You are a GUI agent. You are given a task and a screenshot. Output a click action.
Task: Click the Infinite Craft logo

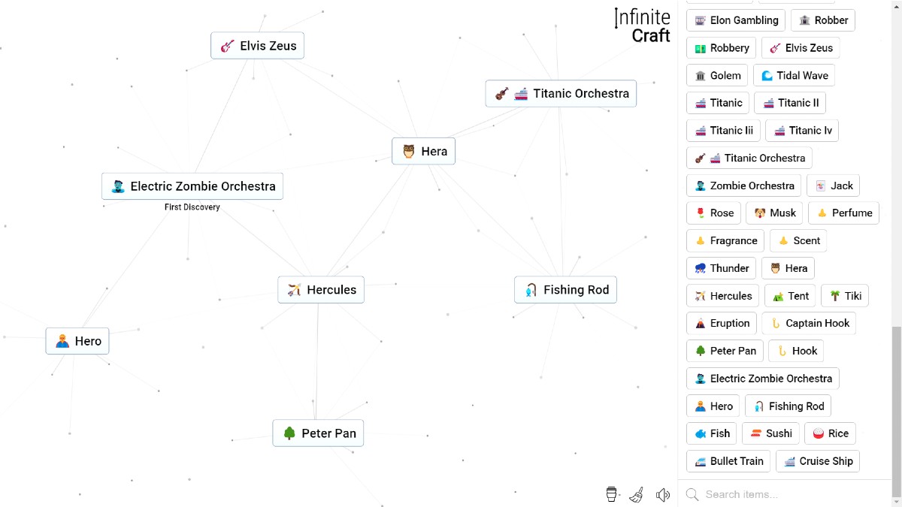pyautogui.click(x=643, y=26)
